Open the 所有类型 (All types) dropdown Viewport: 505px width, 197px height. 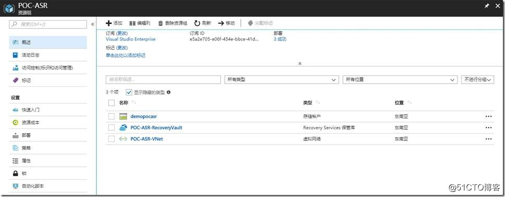pos(281,80)
